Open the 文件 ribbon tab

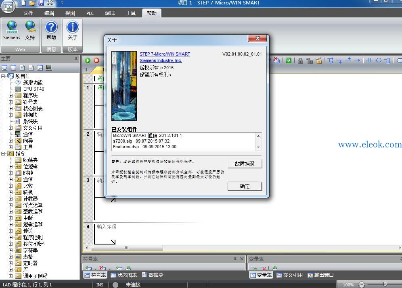pos(28,13)
